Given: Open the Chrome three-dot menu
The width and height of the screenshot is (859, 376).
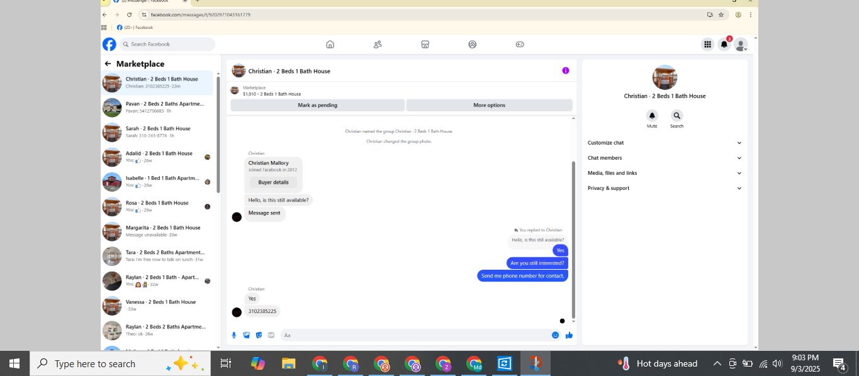Looking at the screenshot, I should pos(750,14).
